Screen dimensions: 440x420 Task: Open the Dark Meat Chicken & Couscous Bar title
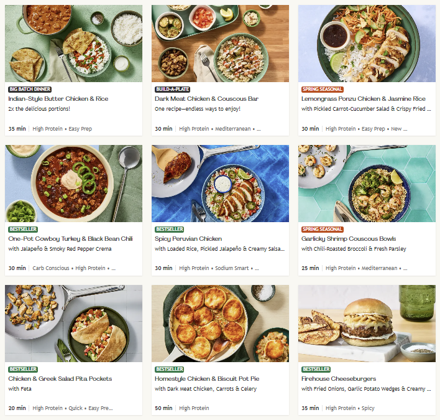(x=206, y=99)
